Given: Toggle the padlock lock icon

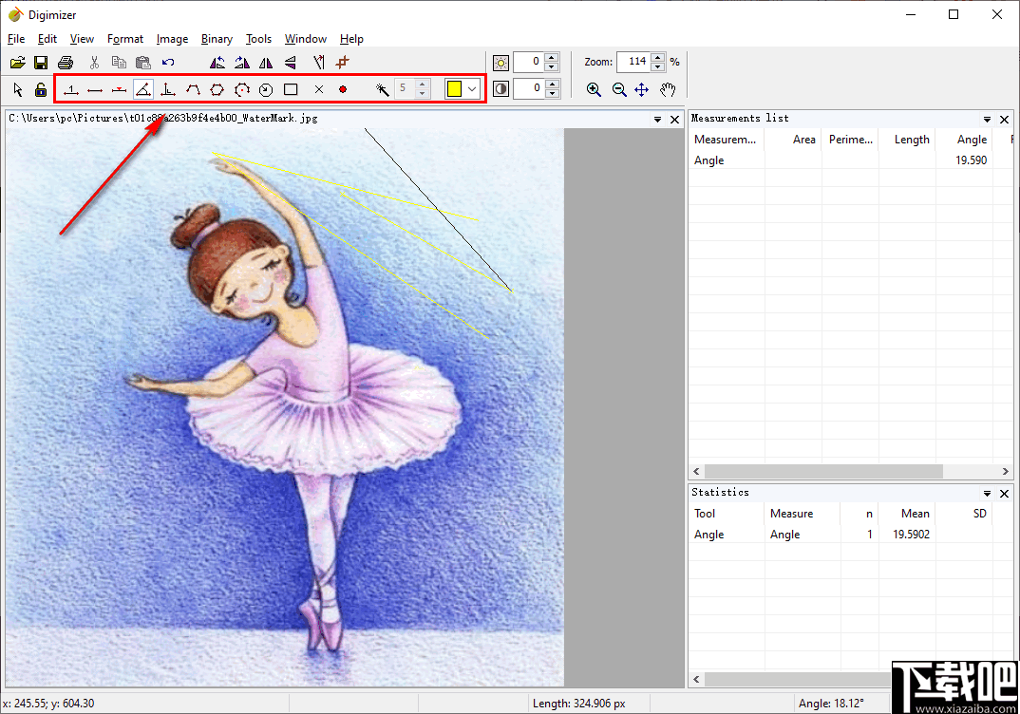Looking at the screenshot, I should pyautogui.click(x=41, y=89).
